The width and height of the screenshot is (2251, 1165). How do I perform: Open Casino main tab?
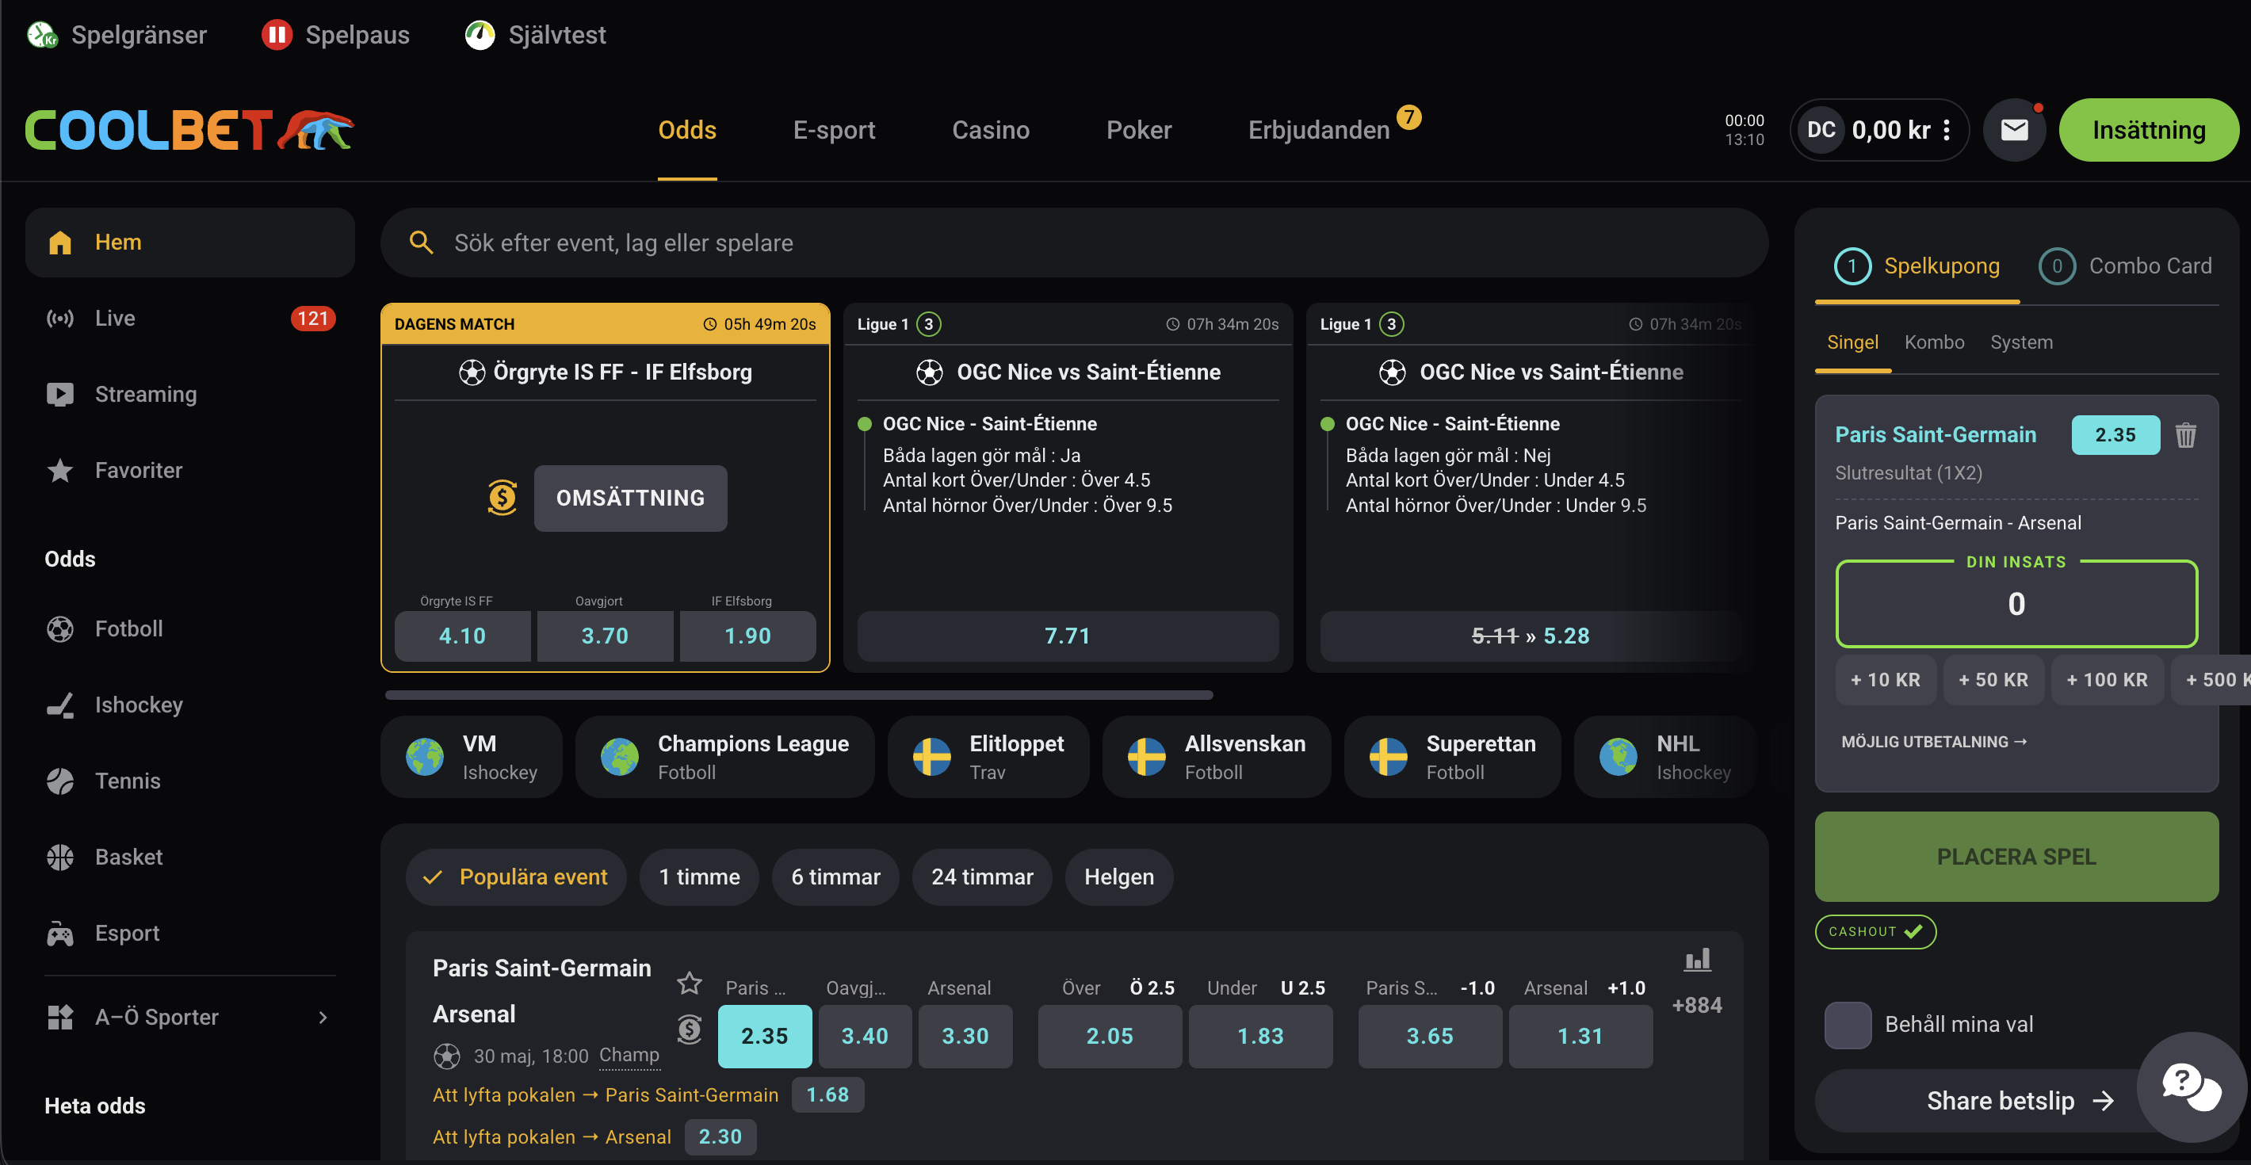[990, 129]
